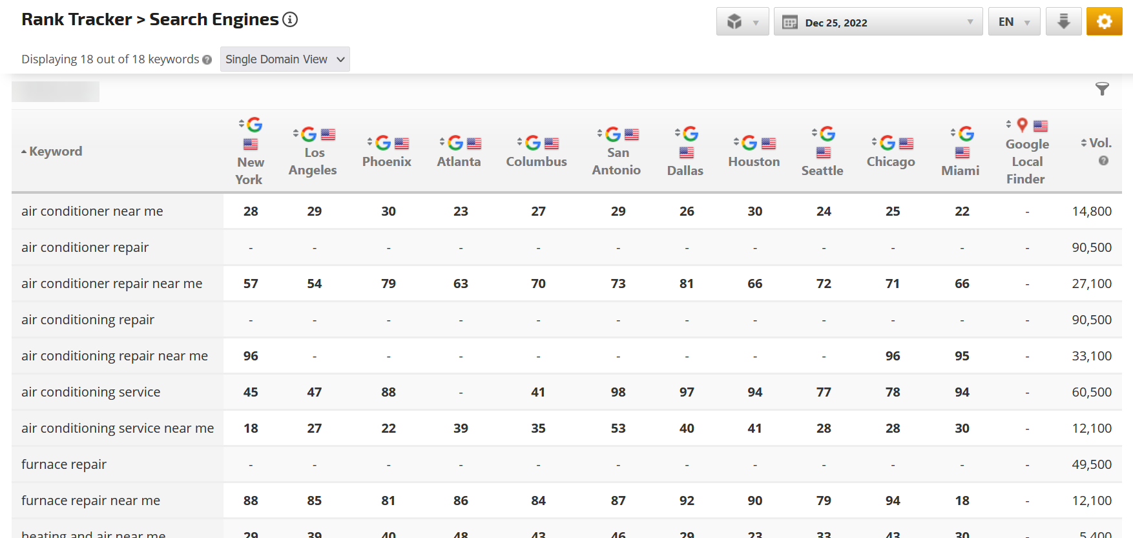Click the orange settings gear button

1104,21
